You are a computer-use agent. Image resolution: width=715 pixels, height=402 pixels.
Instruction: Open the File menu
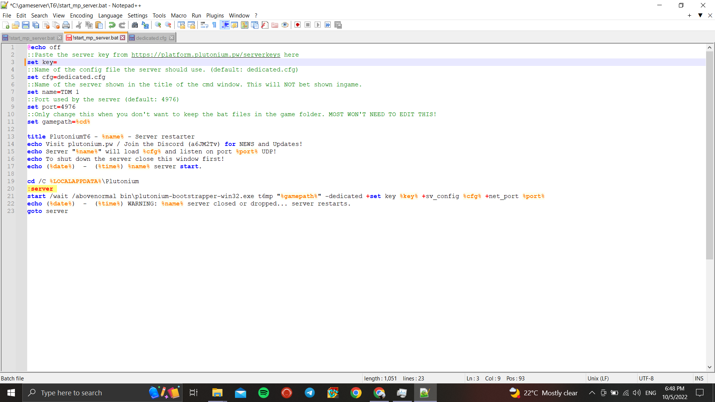[x=7, y=15]
